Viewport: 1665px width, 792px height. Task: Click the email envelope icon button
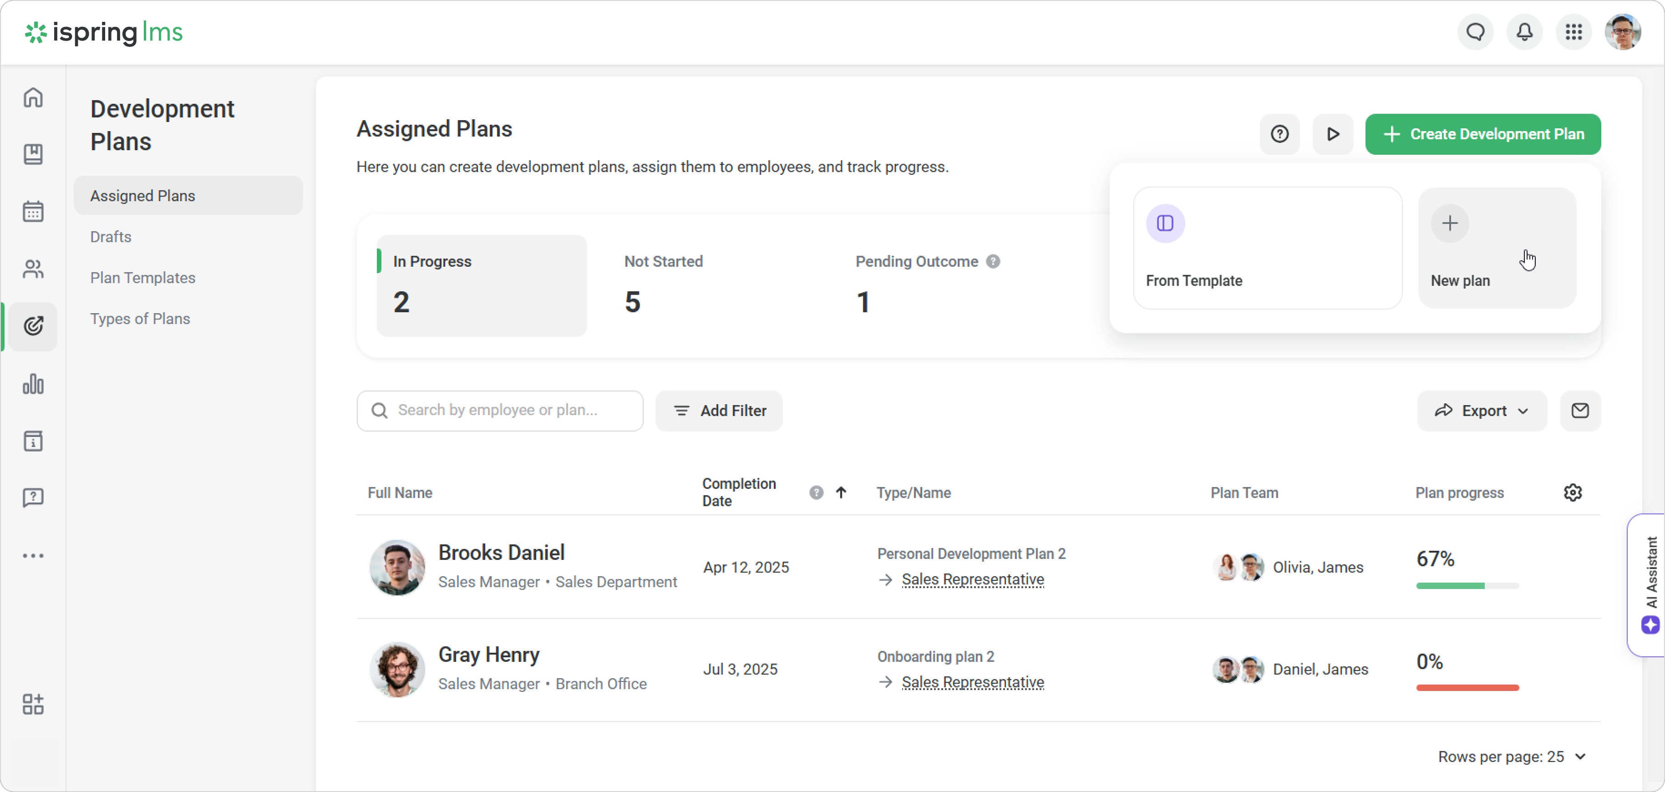(x=1580, y=411)
